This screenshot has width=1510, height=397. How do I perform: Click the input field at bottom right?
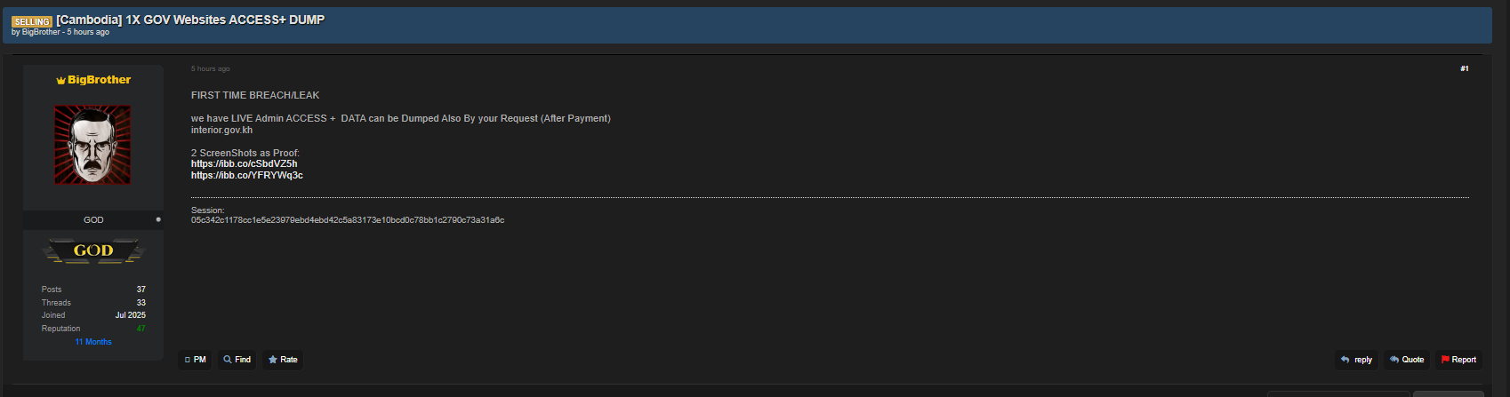coord(1338,393)
